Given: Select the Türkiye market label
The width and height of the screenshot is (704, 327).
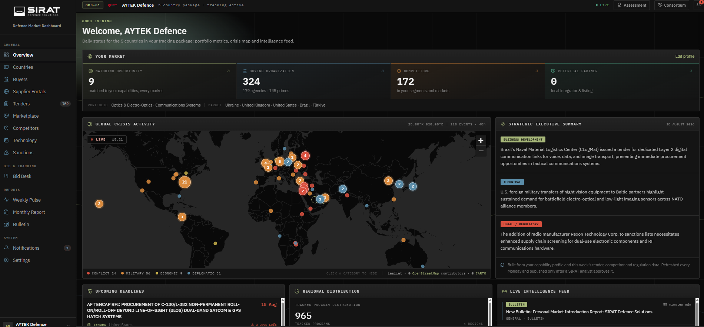Looking at the screenshot, I should 319,105.
